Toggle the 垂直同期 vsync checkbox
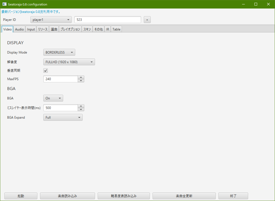 pos(46,71)
